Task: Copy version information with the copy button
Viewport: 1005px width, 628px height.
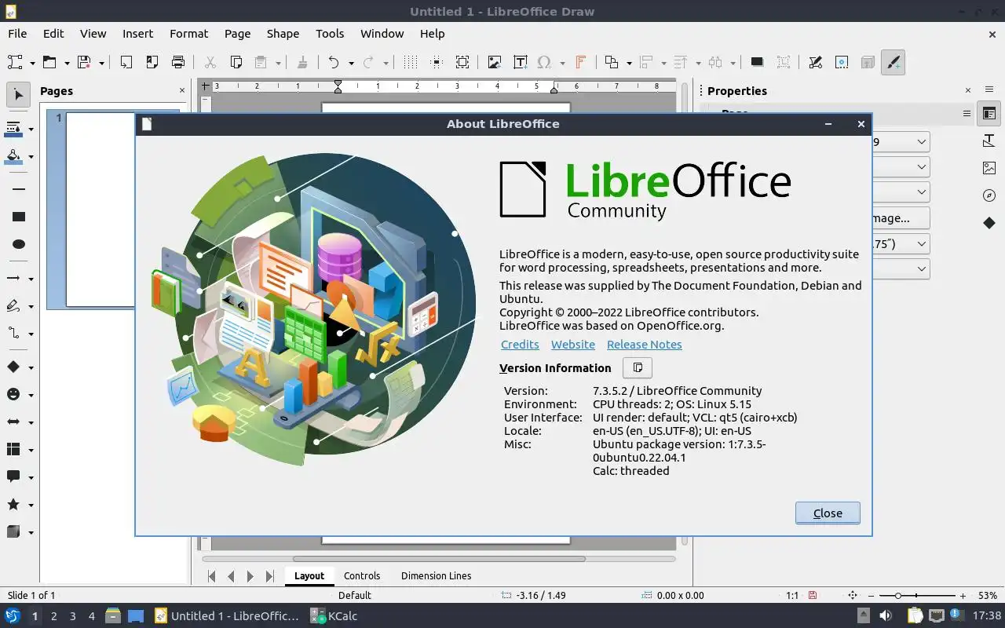Action: point(638,367)
